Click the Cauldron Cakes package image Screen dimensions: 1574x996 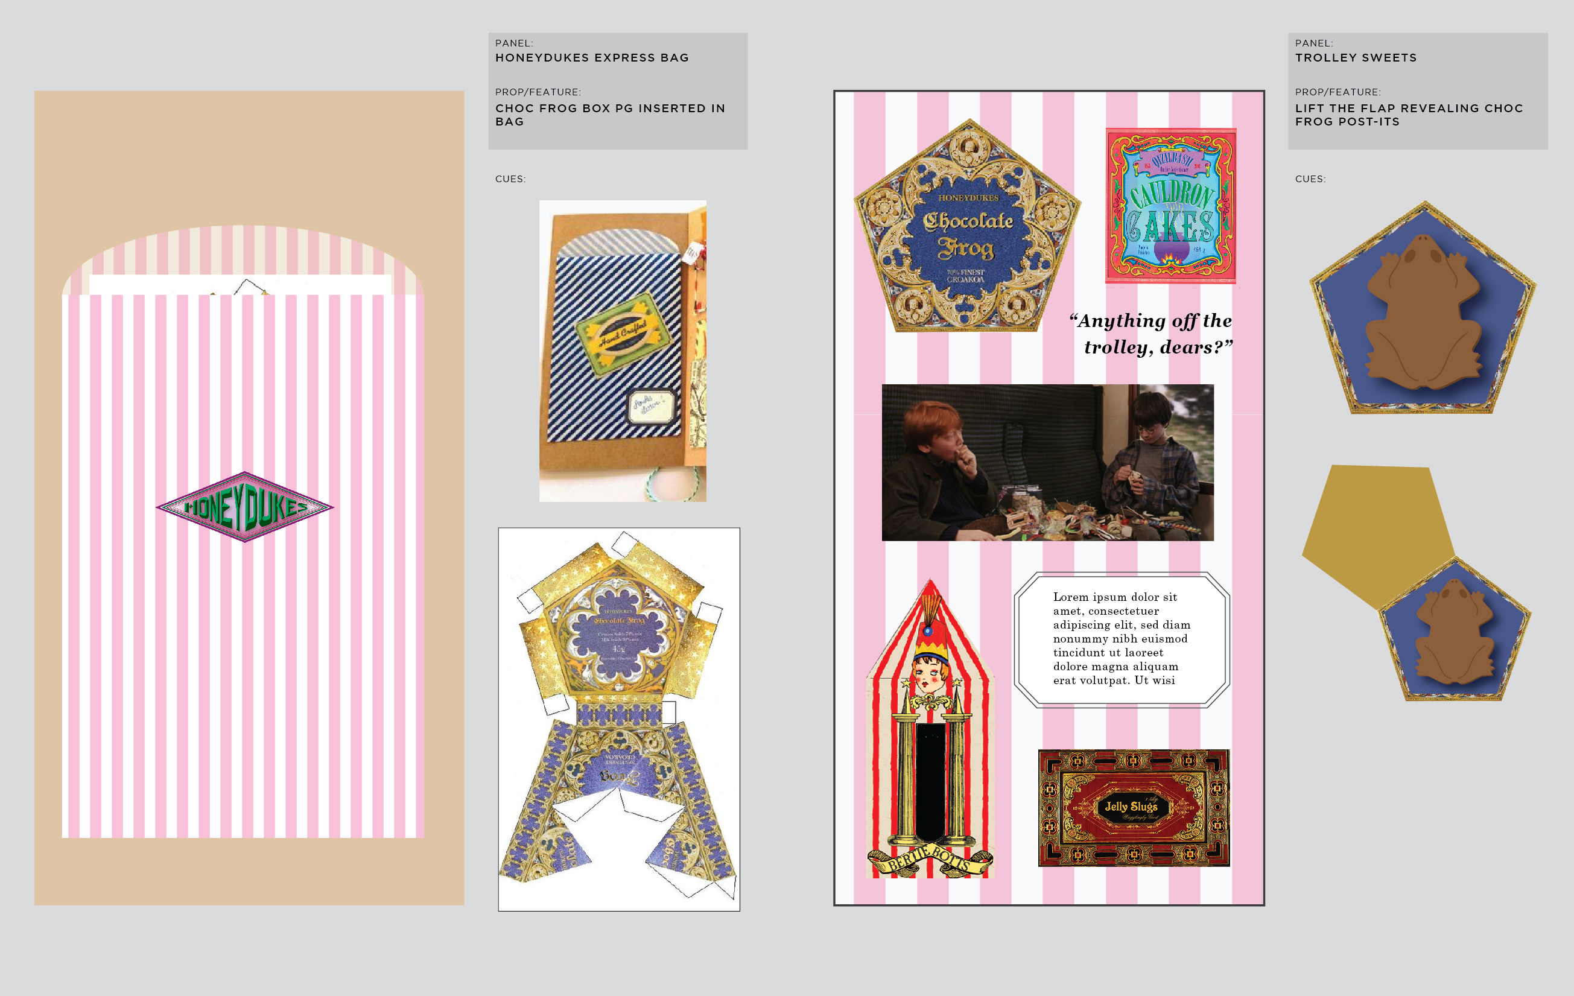(x=1170, y=206)
